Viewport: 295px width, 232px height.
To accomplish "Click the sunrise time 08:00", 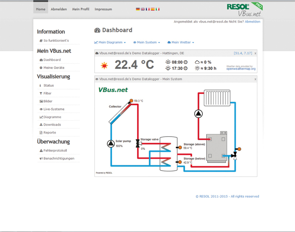I will pyautogui.click(x=177, y=62).
